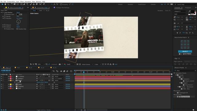
Task: Click the search help magnifier icon
Action: (175, 4)
